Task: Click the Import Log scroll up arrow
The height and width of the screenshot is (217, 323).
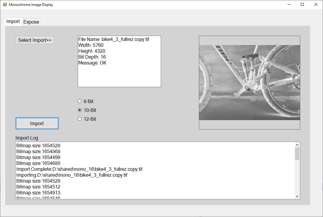Action: point(297,145)
